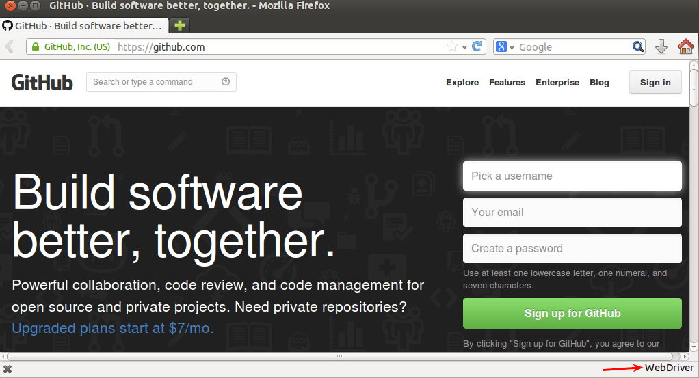The width and height of the screenshot is (699, 378).
Task: Click the horizontal scrollbar left arrow
Action: point(3,356)
